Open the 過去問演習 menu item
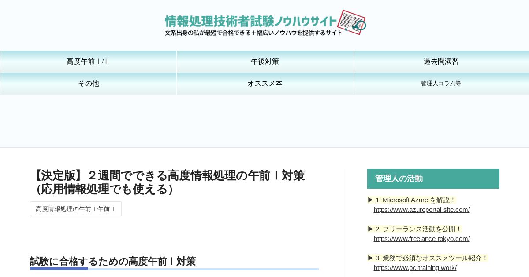The image size is (529, 277). pyautogui.click(x=441, y=62)
